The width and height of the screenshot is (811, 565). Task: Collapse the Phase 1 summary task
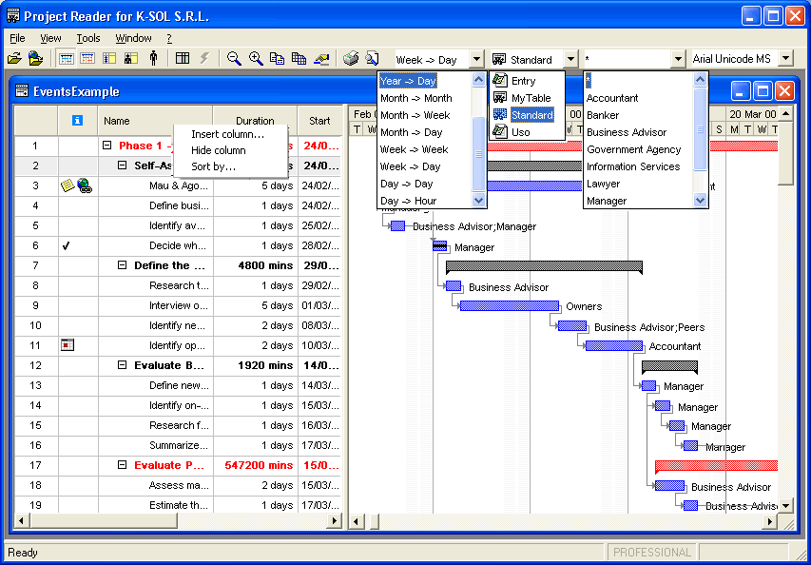pos(107,146)
